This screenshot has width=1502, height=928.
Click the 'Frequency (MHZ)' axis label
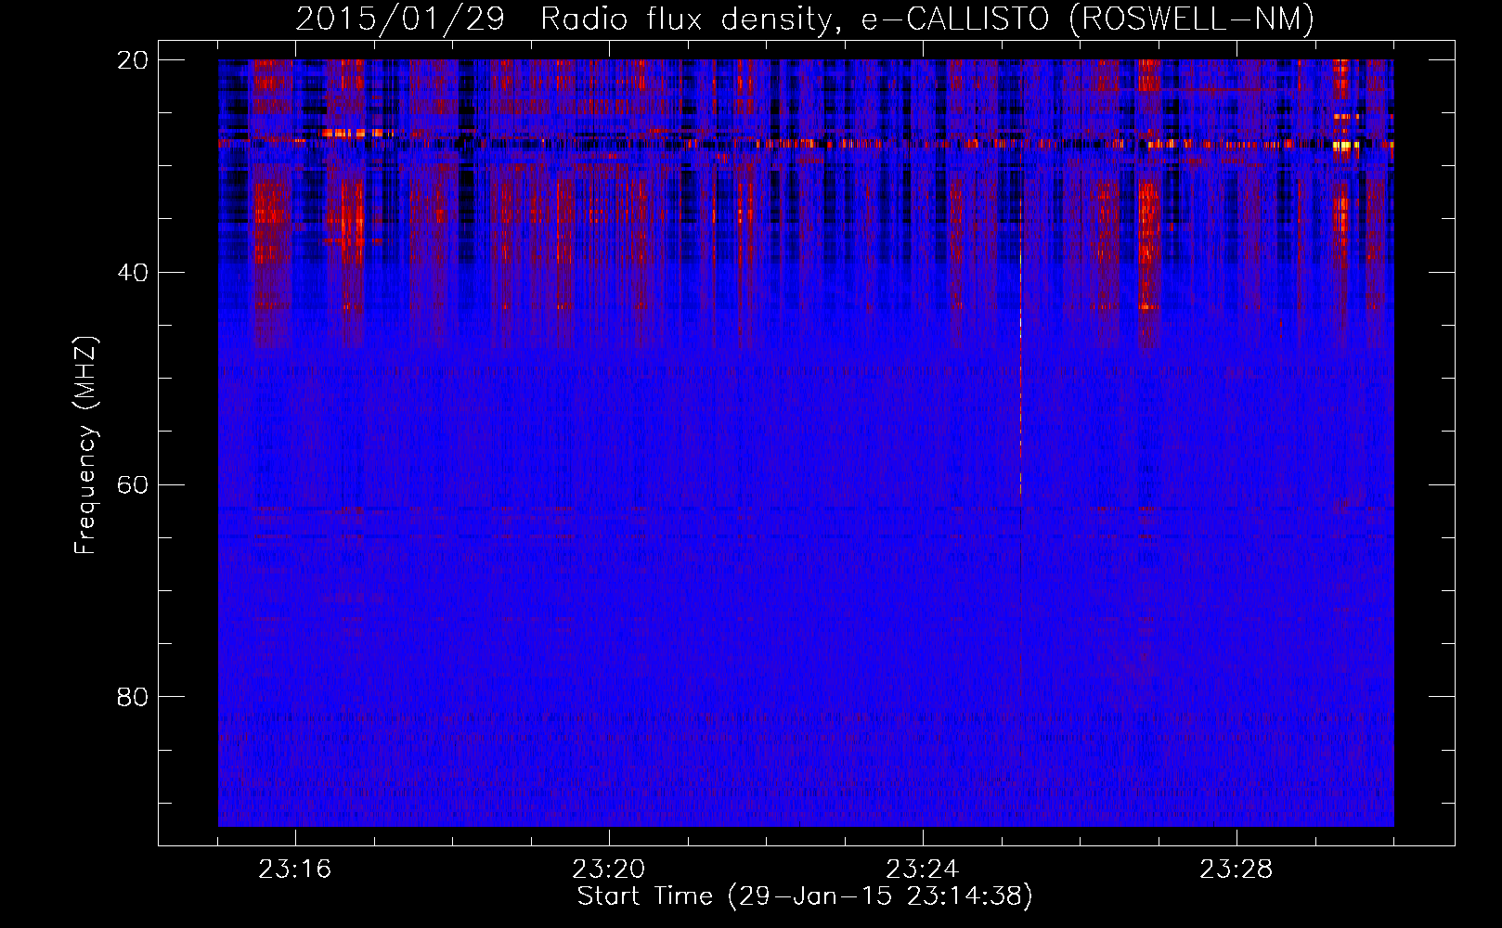pos(85,445)
